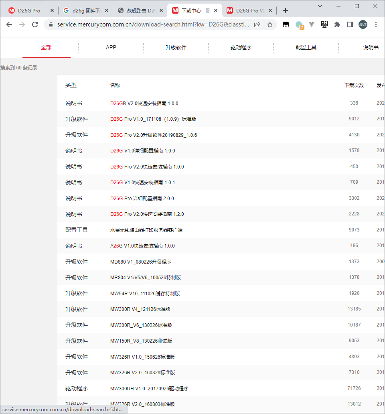Select the 驱动程序 category tab

[241, 47]
